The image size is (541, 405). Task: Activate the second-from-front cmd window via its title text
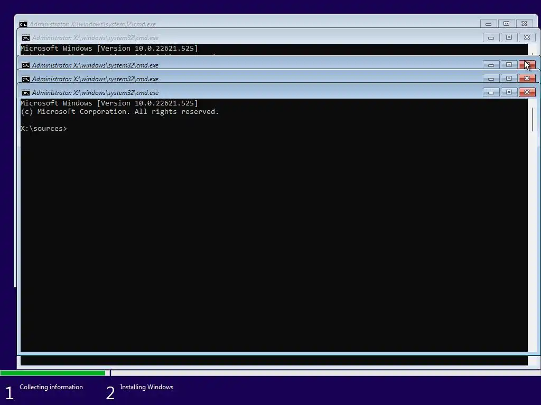95,79
